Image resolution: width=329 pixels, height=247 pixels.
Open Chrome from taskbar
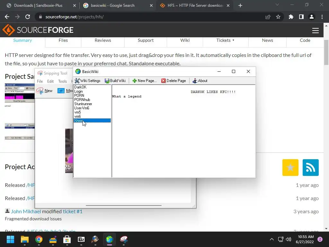click(x=39, y=239)
